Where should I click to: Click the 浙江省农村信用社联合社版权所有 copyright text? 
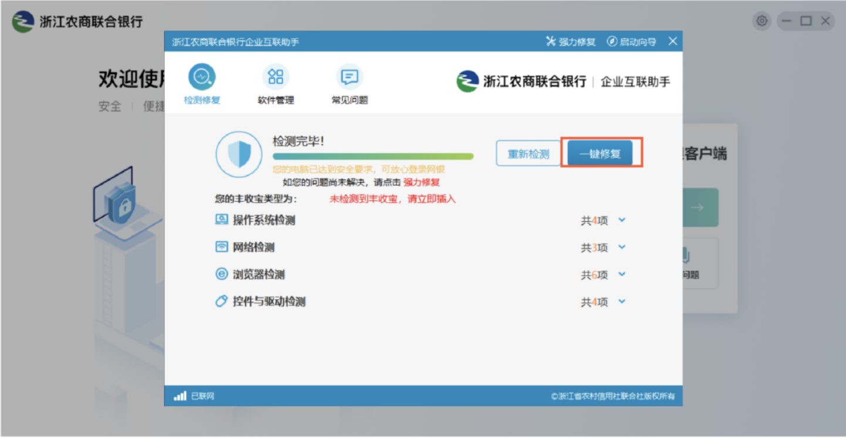pyautogui.click(x=613, y=396)
